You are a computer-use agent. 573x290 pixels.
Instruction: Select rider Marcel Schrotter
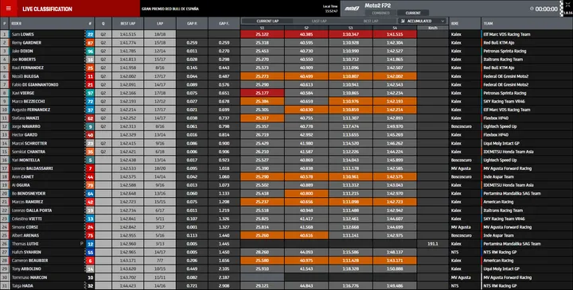(x=29, y=143)
